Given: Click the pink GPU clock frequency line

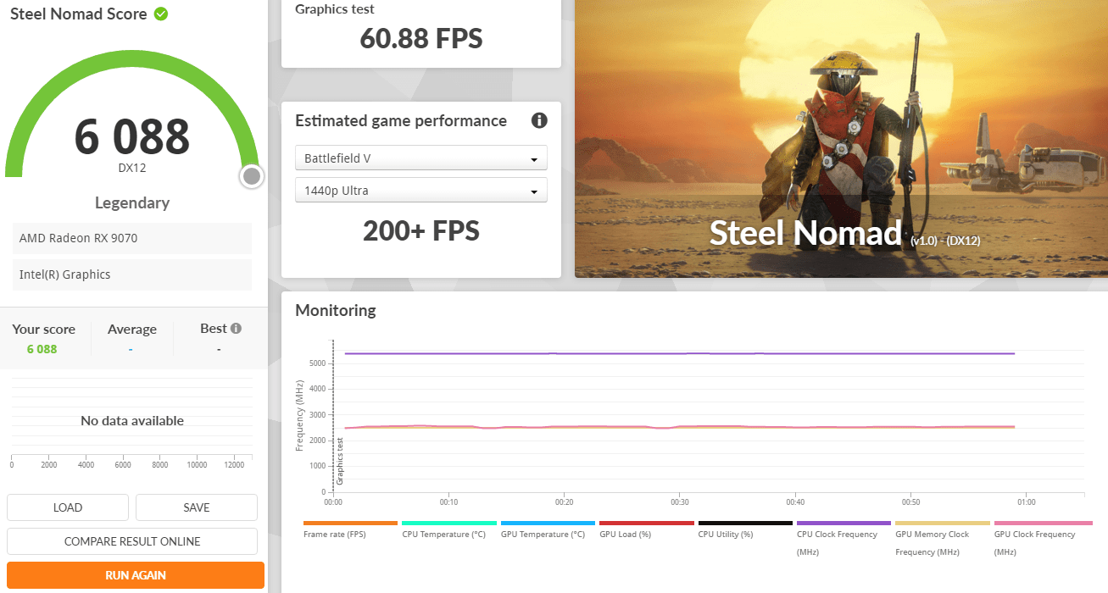Looking at the screenshot, I should (x=678, y=427).
